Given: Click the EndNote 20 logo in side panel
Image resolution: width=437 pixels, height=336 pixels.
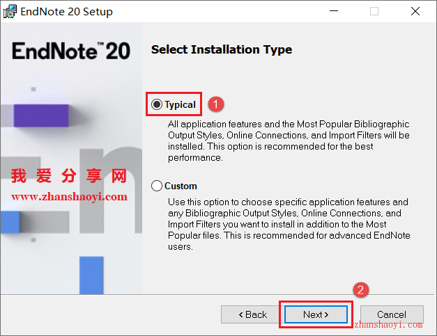Looking at the screenshot, I should [71, 51].
